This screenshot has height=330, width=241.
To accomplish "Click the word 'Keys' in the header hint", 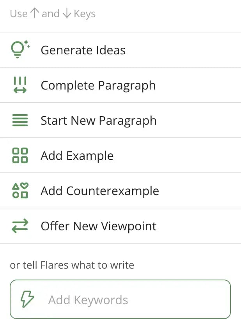I will 85,14.
